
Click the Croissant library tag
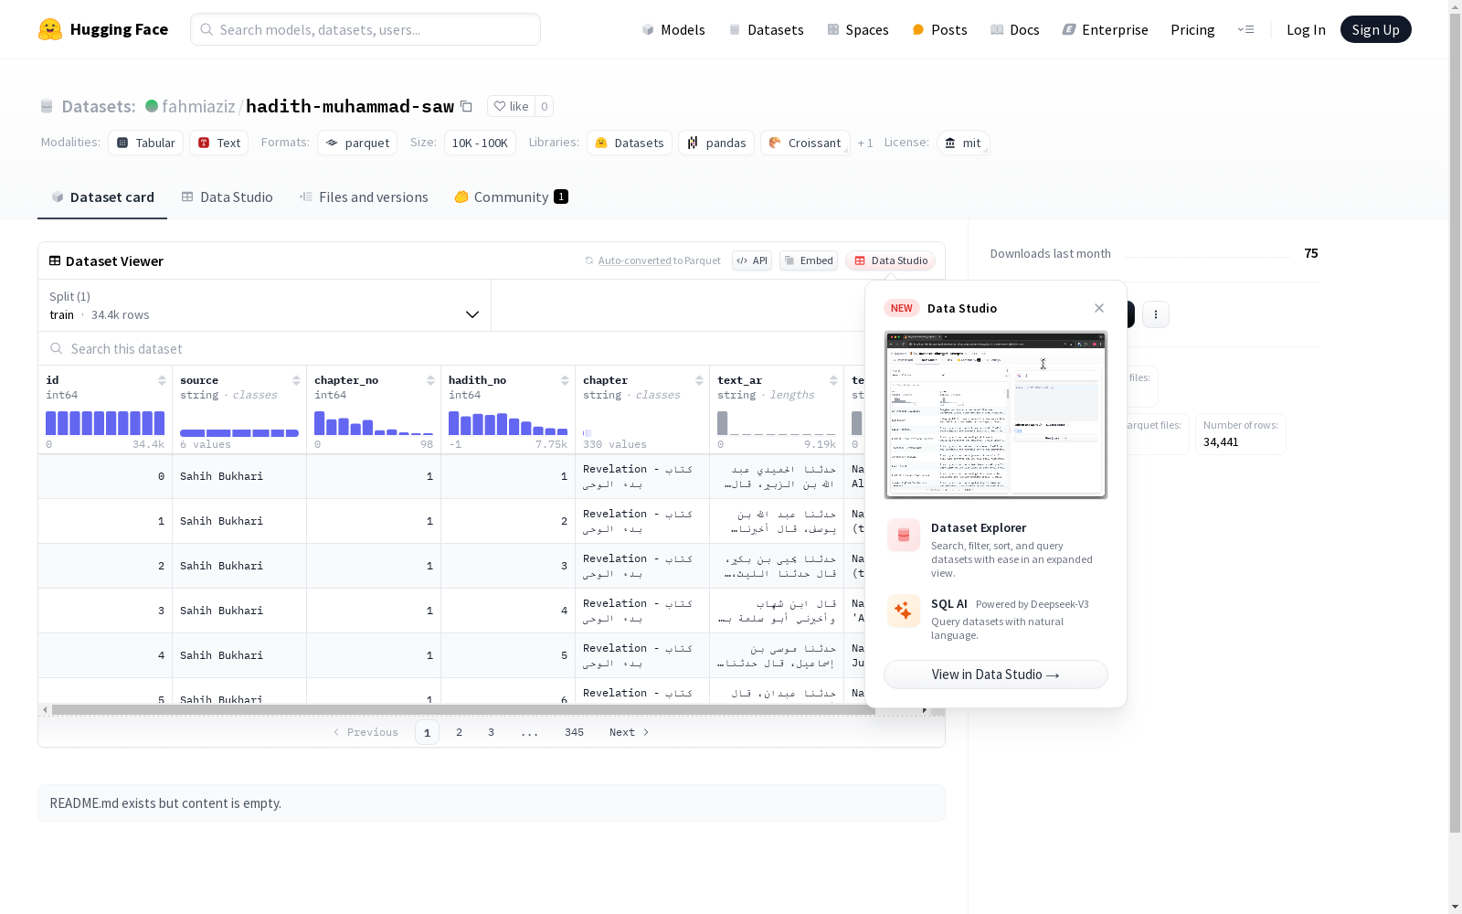[x=805, y=143]
